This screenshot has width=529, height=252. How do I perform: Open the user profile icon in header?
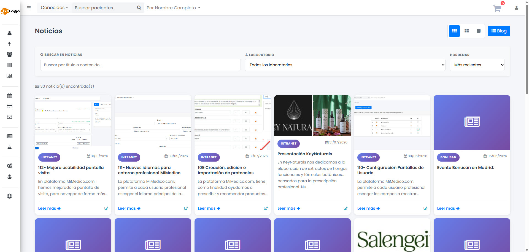pyautogui.click(x=517, y=8)
